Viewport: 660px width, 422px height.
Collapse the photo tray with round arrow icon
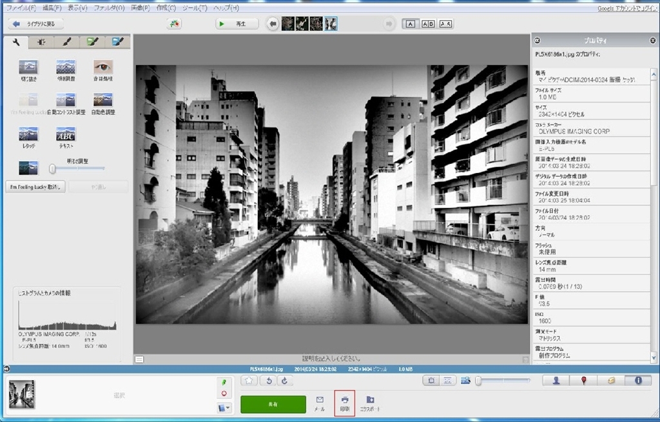click(x=6, y=369)
